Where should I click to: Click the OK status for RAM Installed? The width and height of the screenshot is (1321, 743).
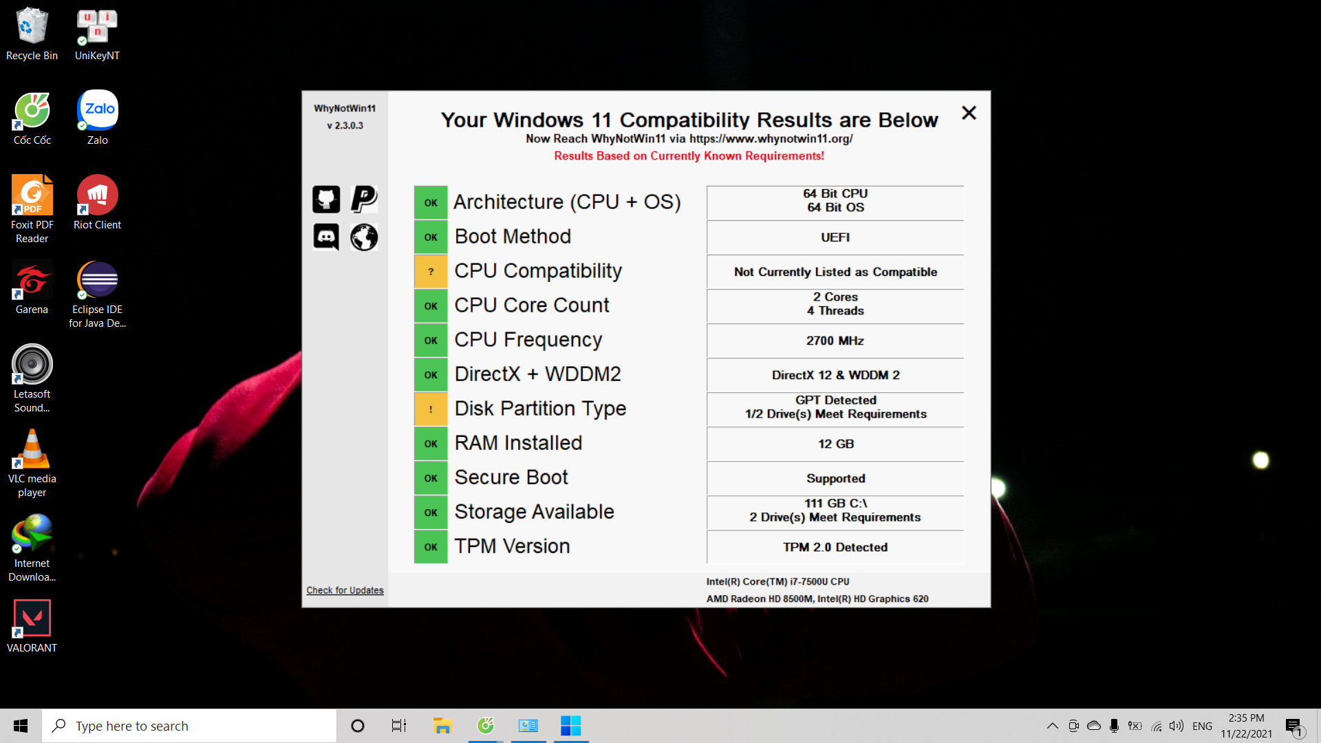point(431,444)
